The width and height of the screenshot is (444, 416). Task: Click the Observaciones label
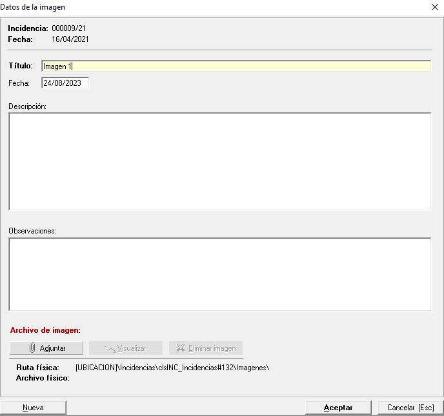coord(32,231)
